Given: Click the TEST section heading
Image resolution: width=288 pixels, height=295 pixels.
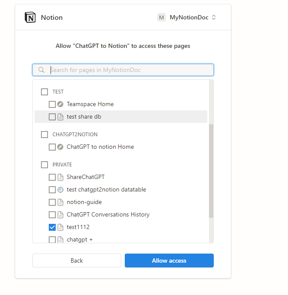Looking at the screenshot, I should (58, 92).
